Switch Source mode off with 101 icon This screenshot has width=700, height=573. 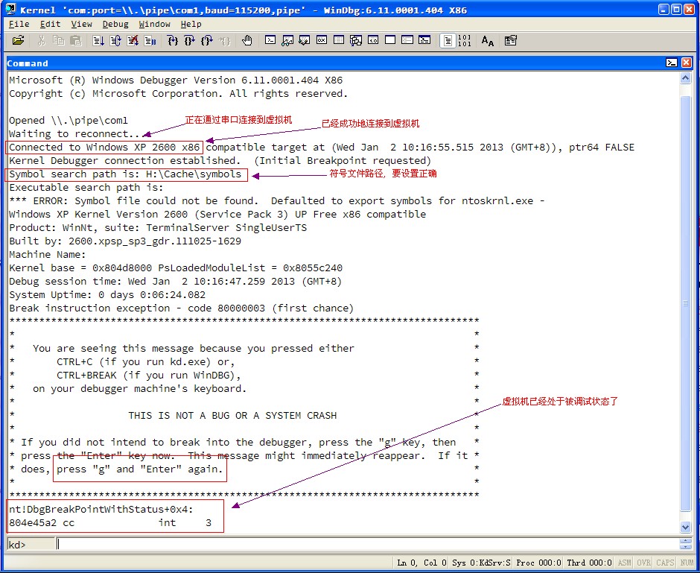[465, 41]
